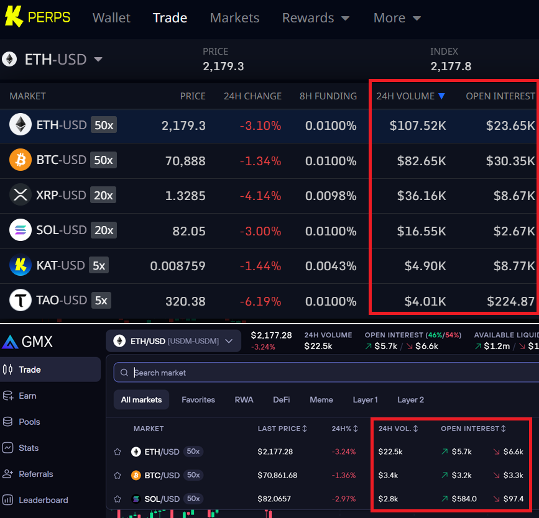
Task: Click the XRP coin icon in market list
Action: pos(21,195)
